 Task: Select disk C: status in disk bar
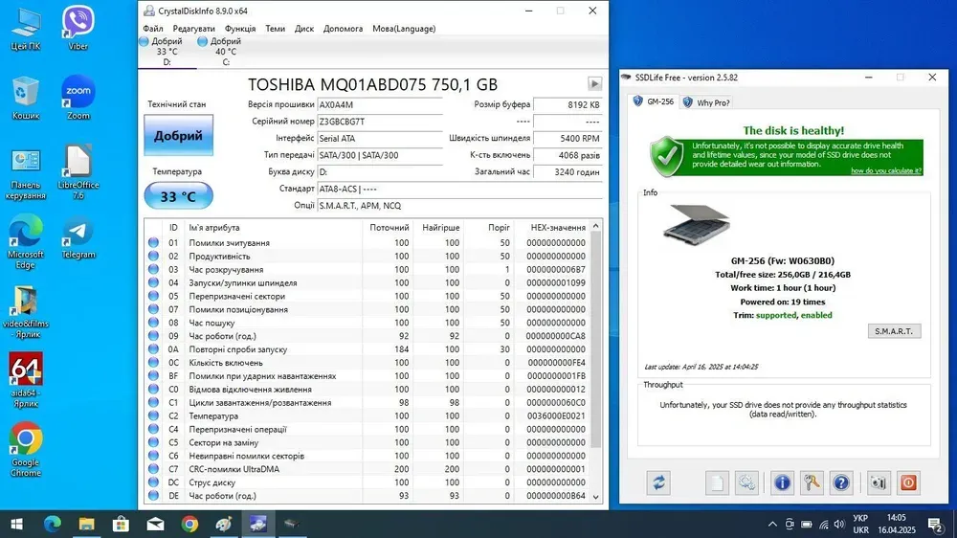click(x=225, y=52)
